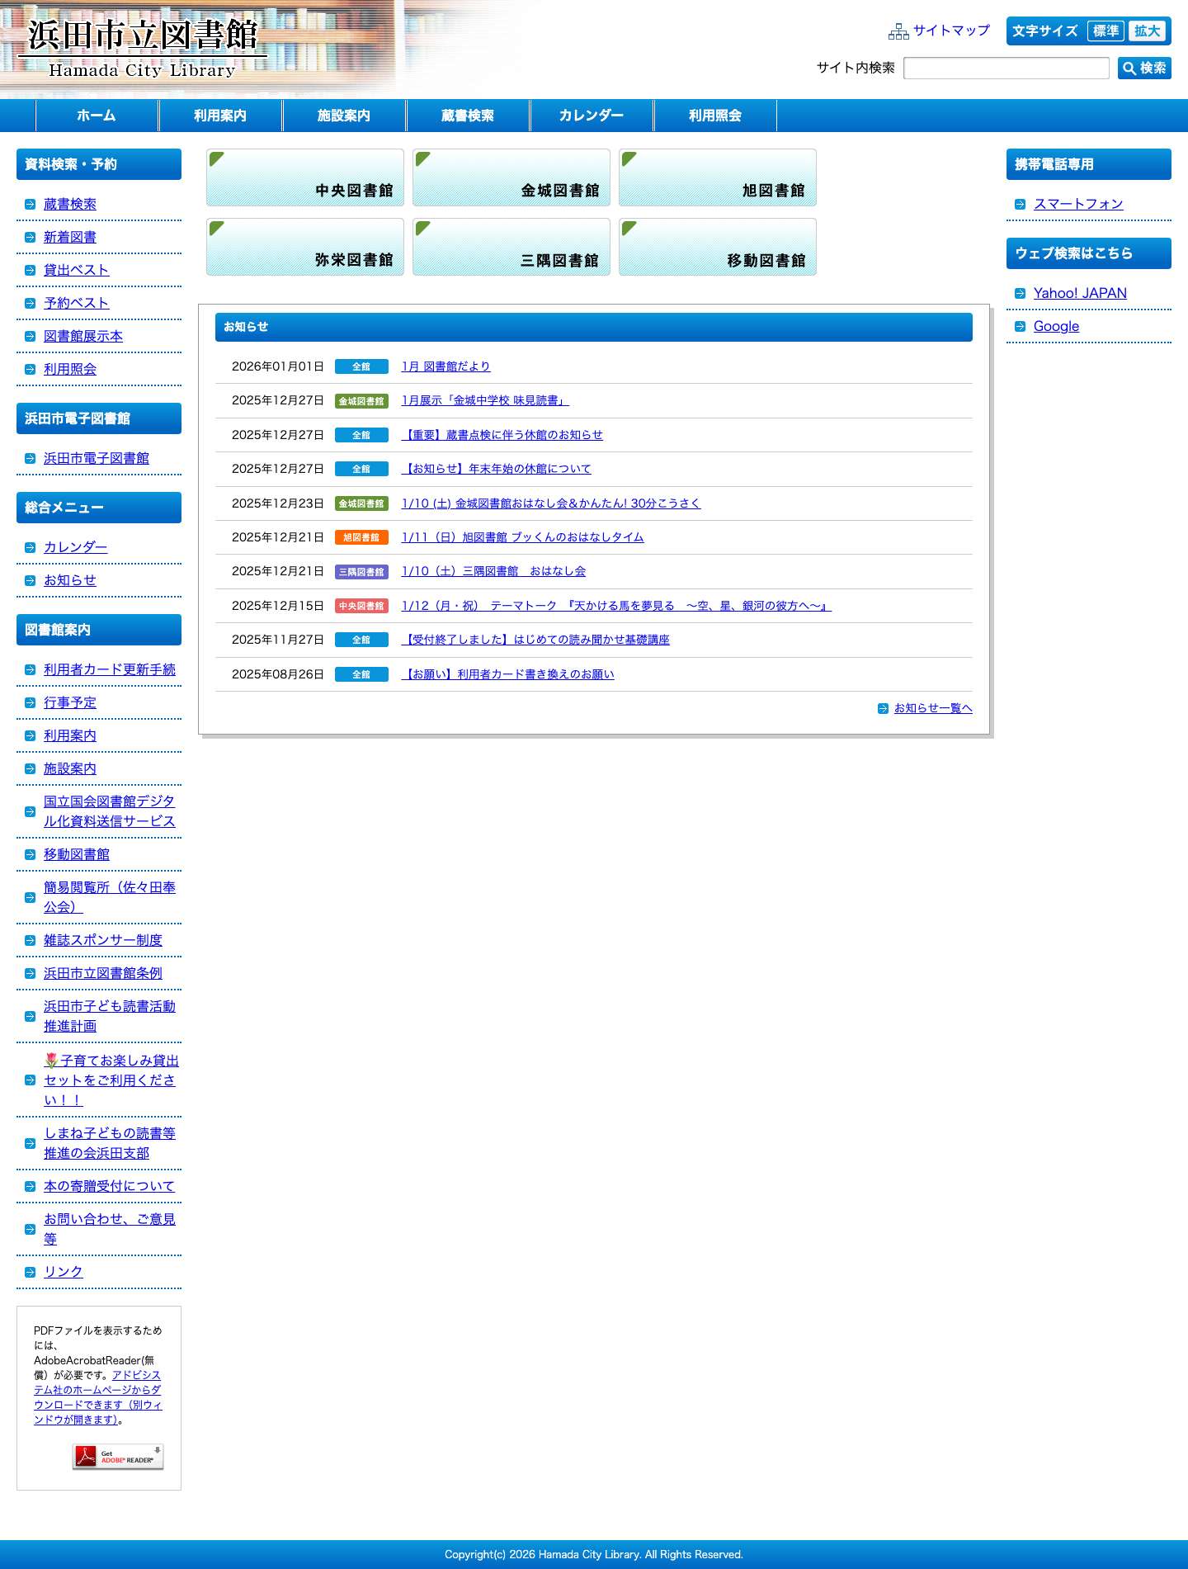The image size is (1188, 1569).
Task: Set text size to 標準
Action: coord(1105,31)
